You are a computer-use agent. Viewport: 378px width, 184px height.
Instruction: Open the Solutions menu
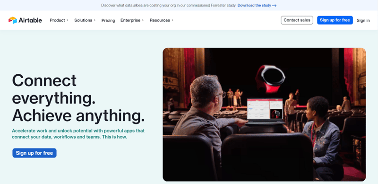83,20
